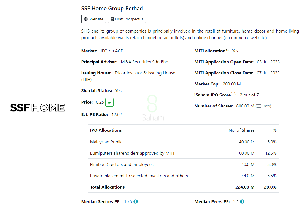This screenshot has height=215, width=304.
Task: Open the Website button
Action: [x=93, y=19]
